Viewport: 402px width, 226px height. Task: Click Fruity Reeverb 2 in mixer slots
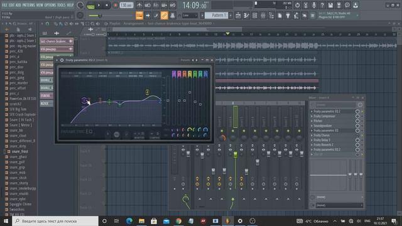(x=323, y=145)
